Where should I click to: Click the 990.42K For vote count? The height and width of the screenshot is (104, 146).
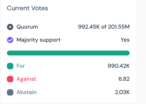point(119,66)
